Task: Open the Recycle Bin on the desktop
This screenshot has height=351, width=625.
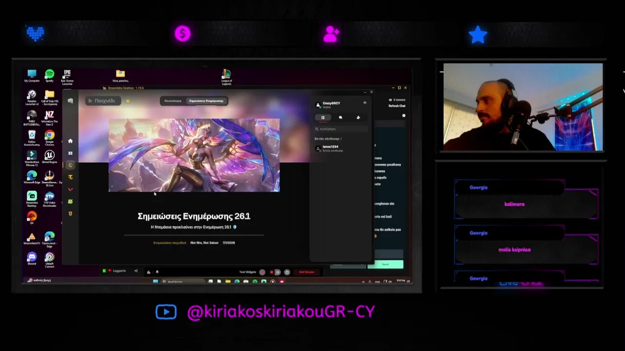Action: coord(32,138)
